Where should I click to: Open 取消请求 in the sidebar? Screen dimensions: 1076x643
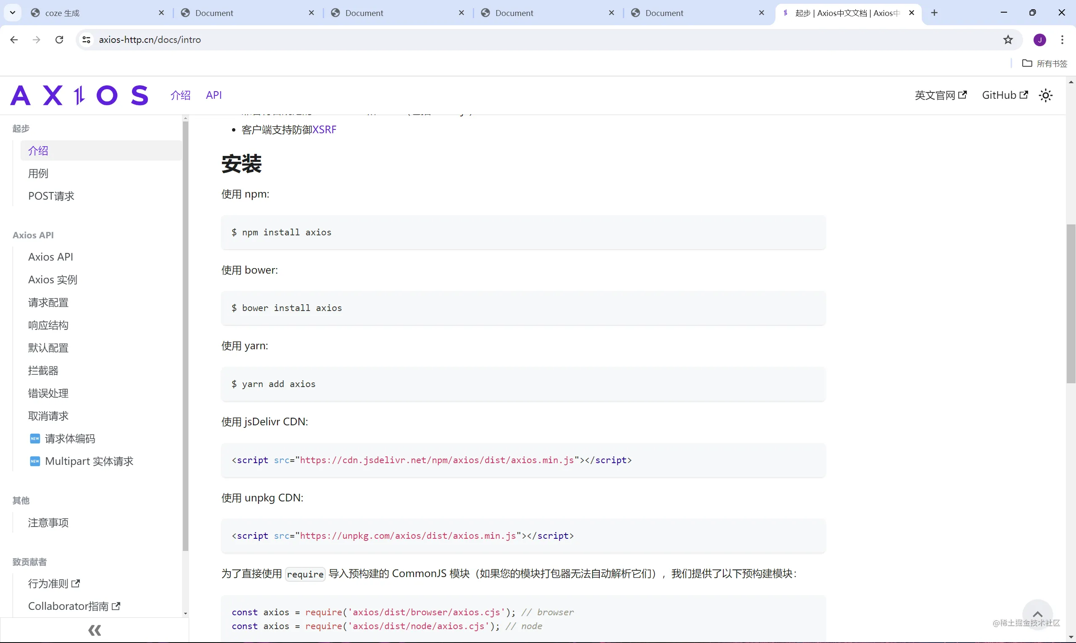[48, 416]
